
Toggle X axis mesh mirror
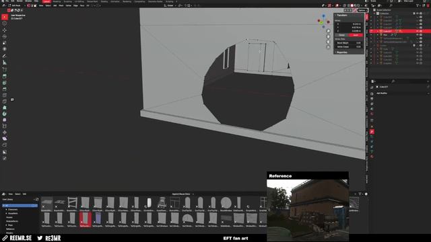pyautogui.click(x=345, y=11)
